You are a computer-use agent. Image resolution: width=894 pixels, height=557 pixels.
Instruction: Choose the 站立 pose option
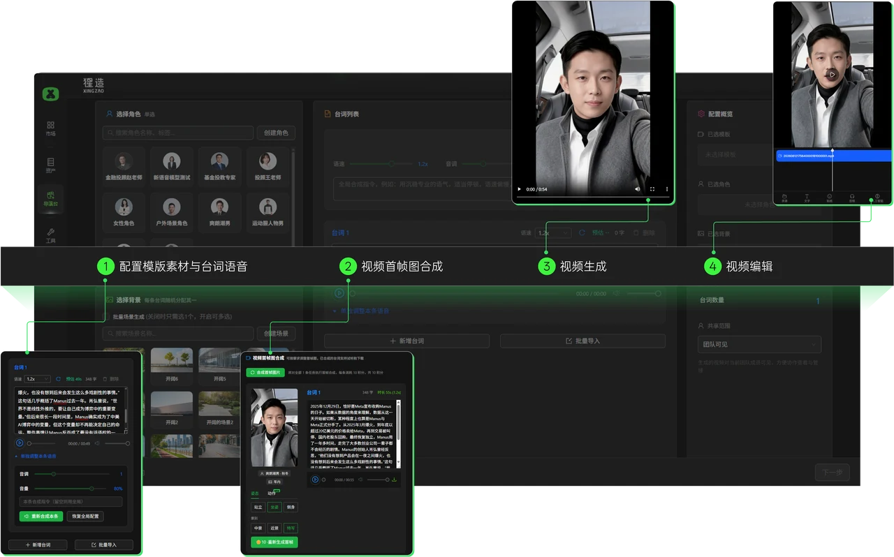[x=258, y=507]
